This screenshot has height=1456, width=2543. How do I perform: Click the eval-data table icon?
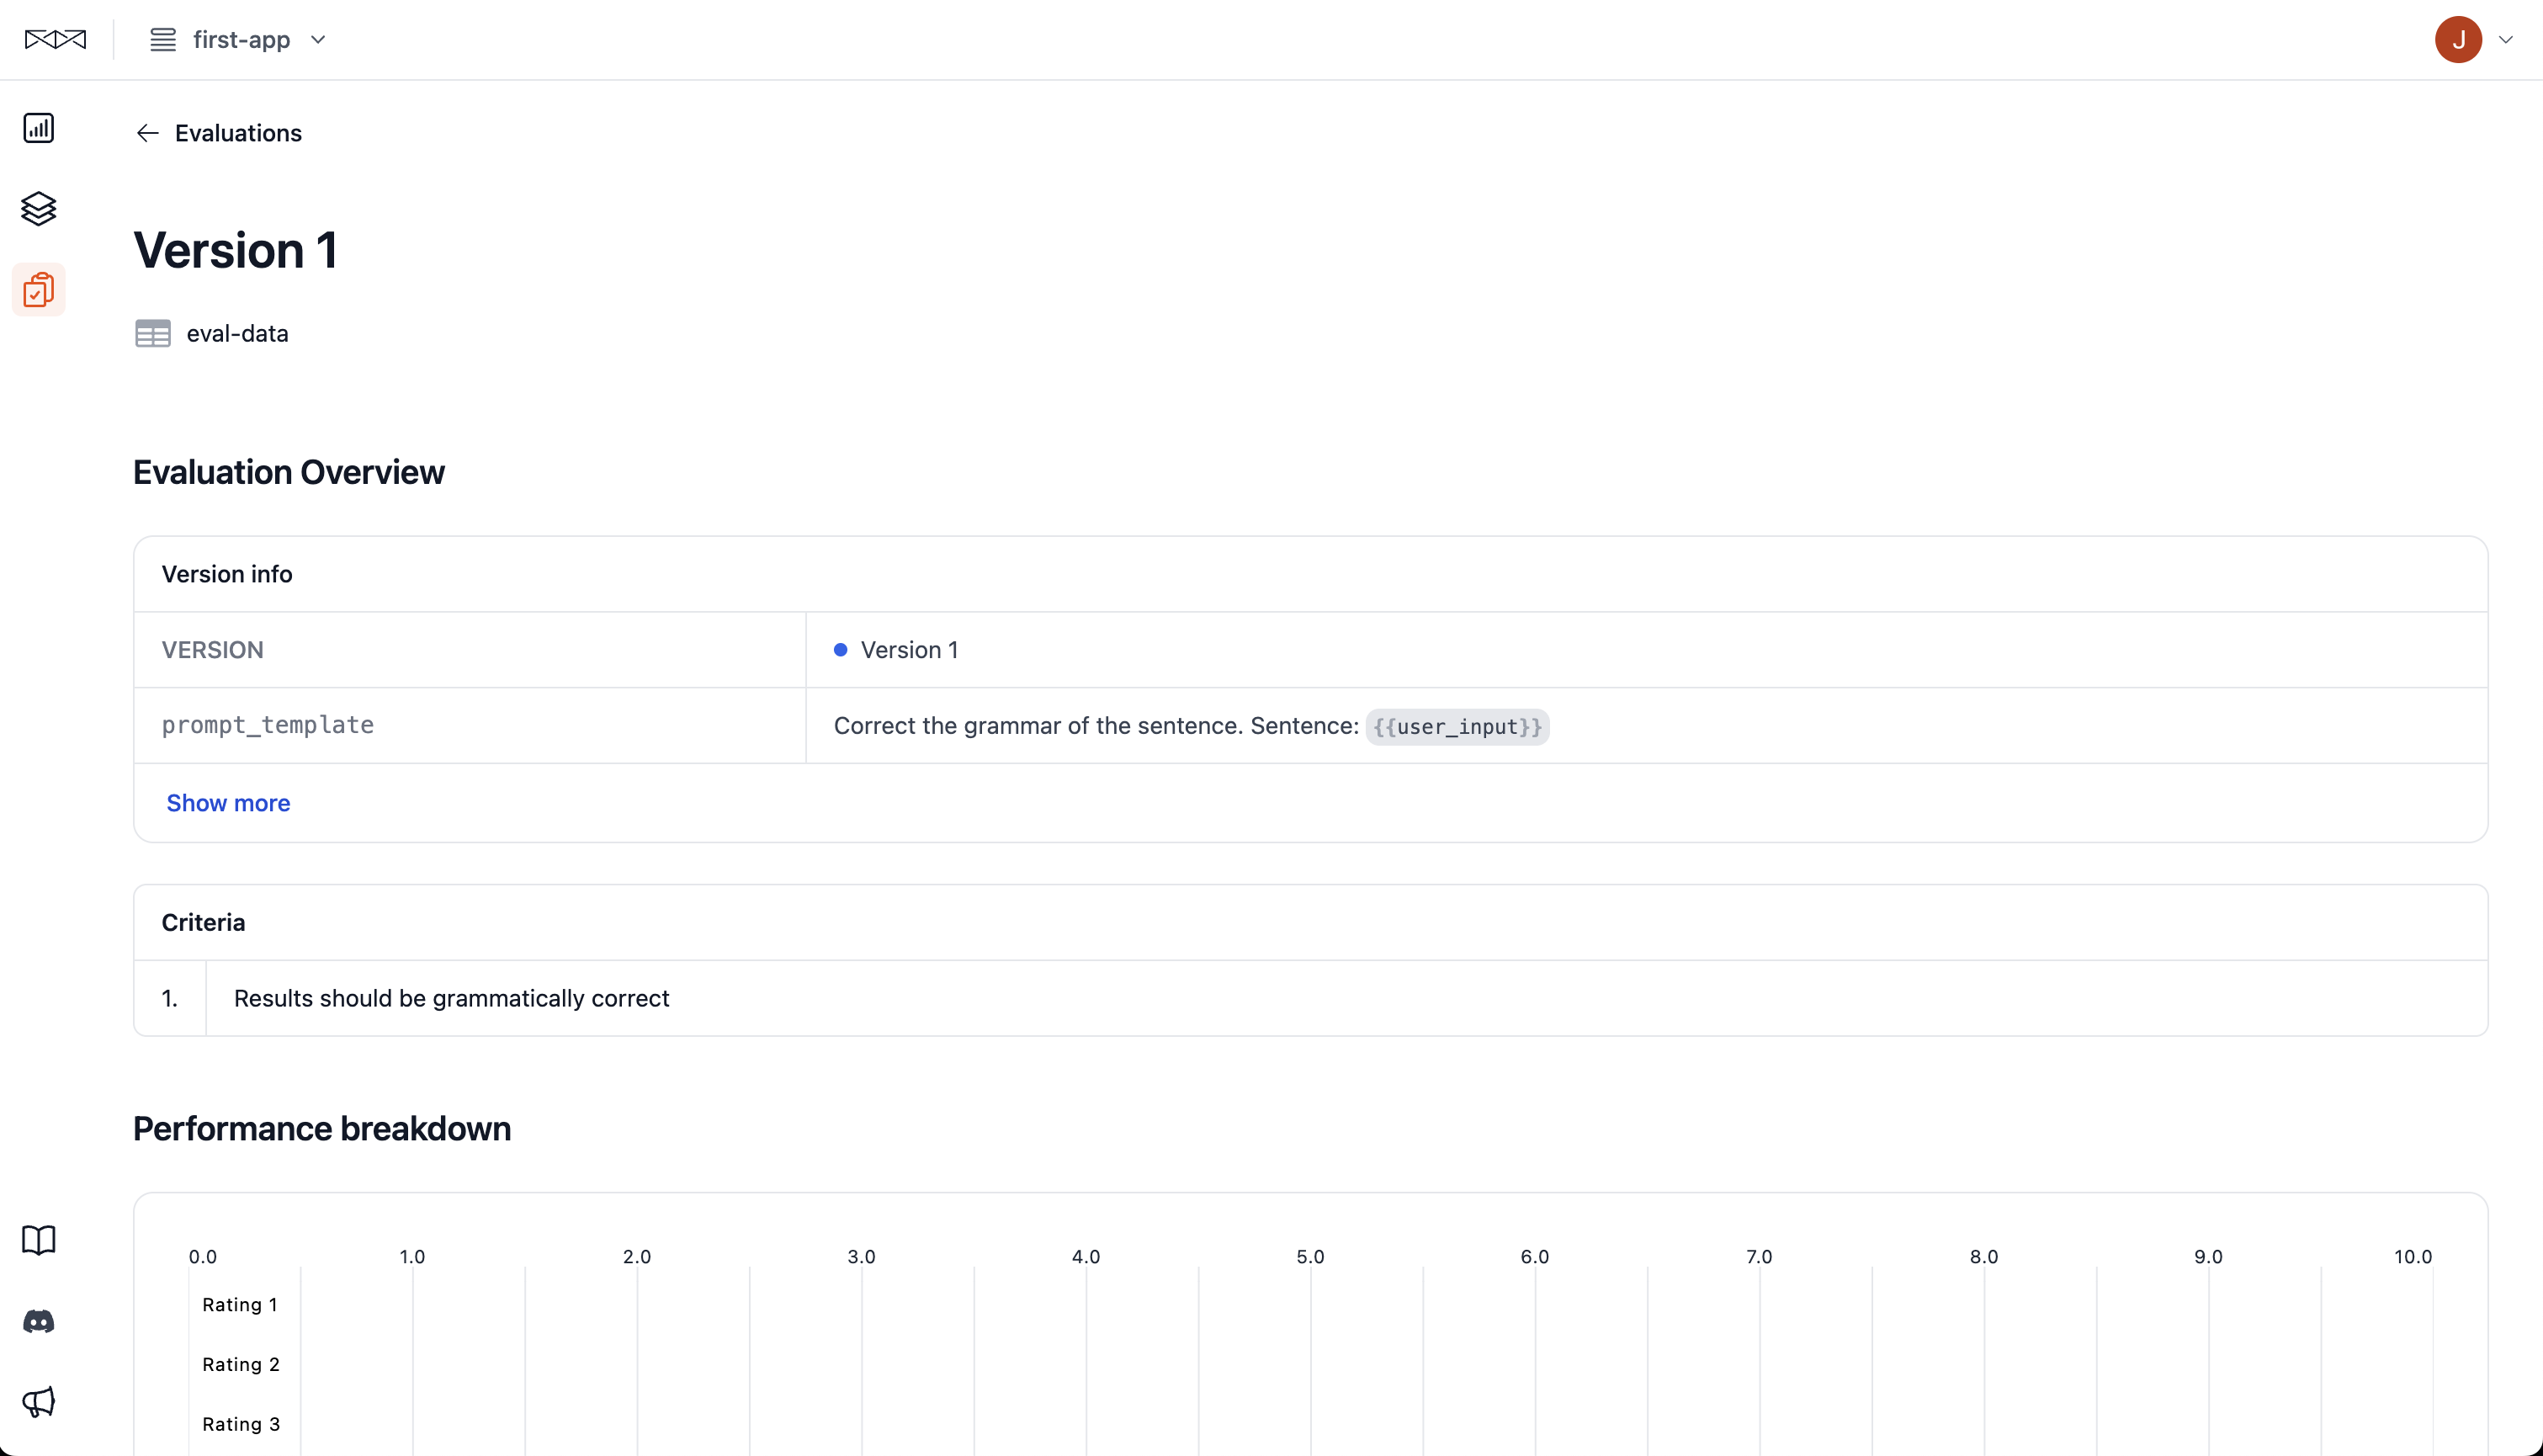tap(153, 333)
